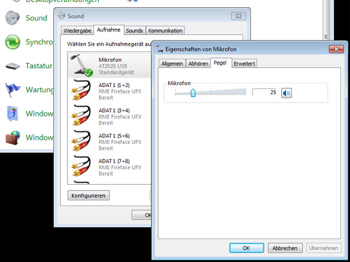Select the ADAT 1 (5+6) cable icon
The height and width of the screenshot is (262, 350).
pos(81,141)
